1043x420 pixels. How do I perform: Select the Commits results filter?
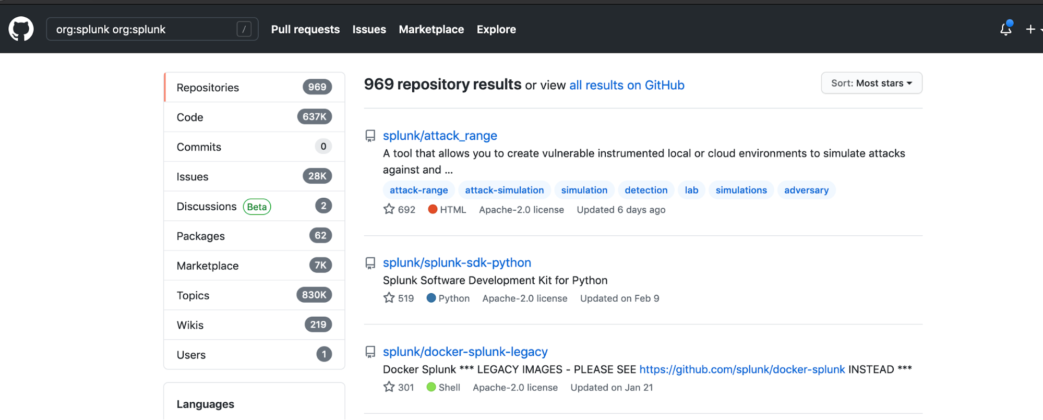(x=254, y=147)
